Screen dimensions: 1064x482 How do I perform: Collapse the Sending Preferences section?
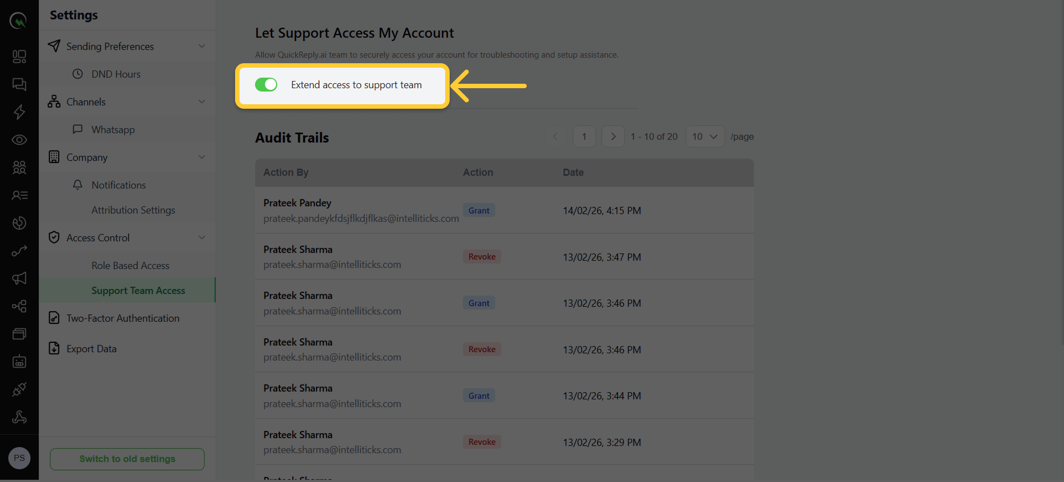(202, 46)
